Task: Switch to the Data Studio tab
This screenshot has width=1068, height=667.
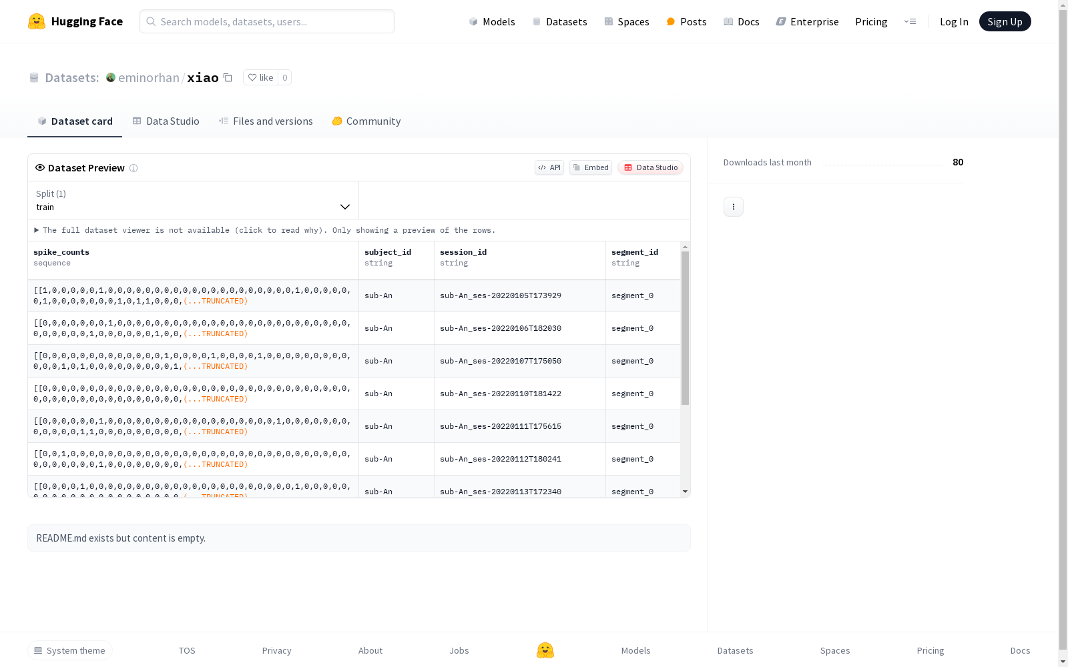Action: [166, 121]
